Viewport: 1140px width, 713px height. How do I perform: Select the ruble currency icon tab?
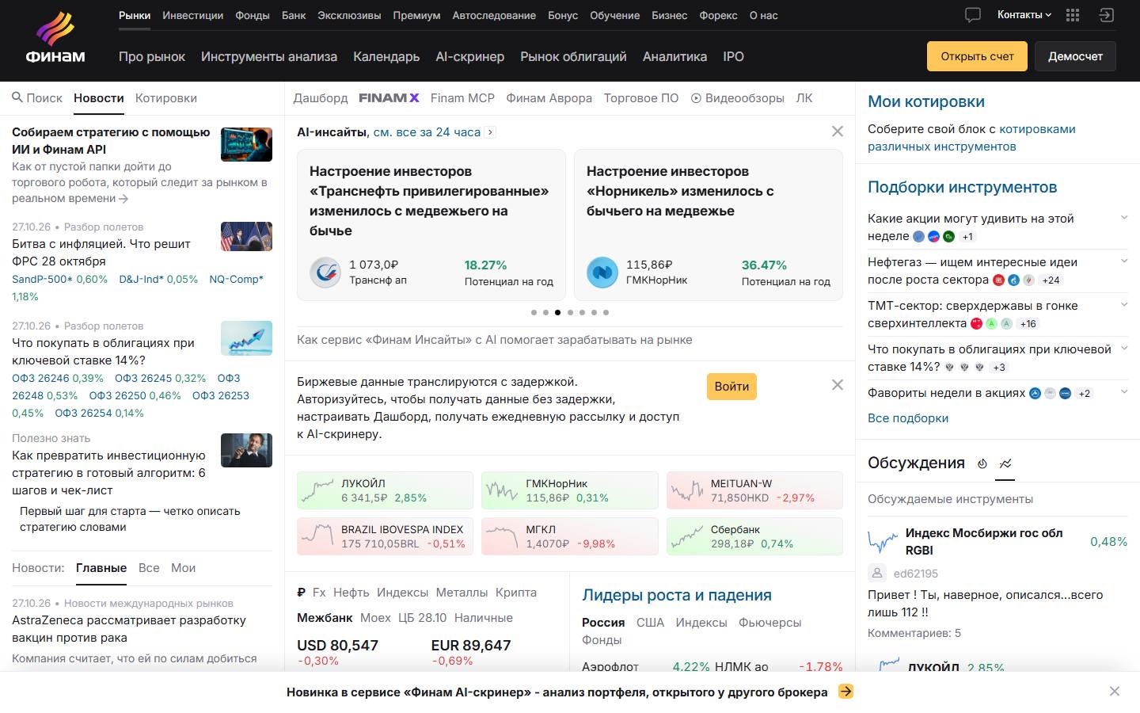coord(301,593)
